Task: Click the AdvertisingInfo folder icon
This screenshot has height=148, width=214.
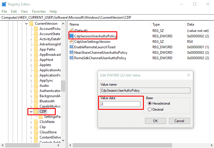Action: point(36,44)
